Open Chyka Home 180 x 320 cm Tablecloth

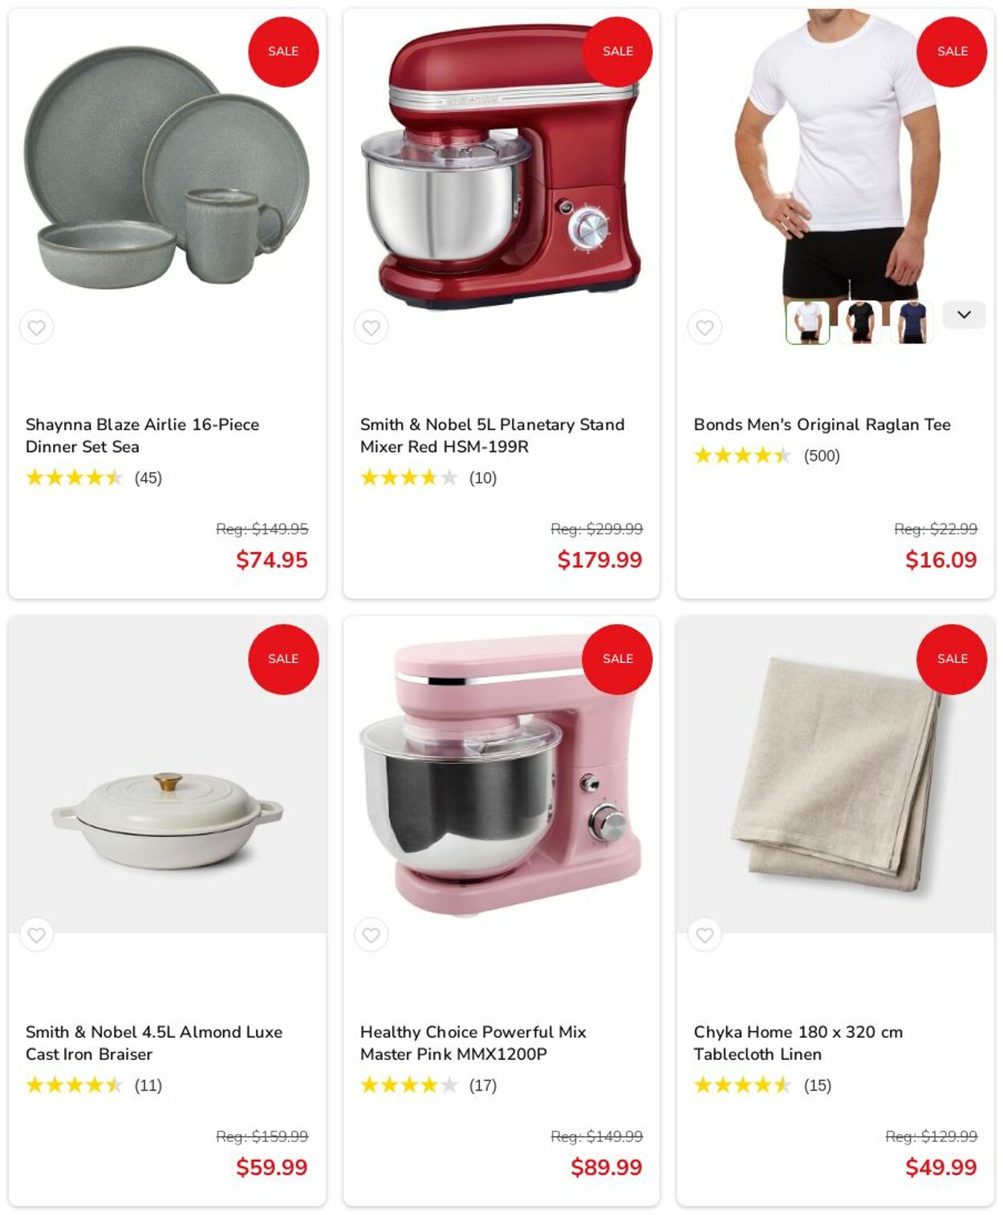click(x=798, y=1043)
